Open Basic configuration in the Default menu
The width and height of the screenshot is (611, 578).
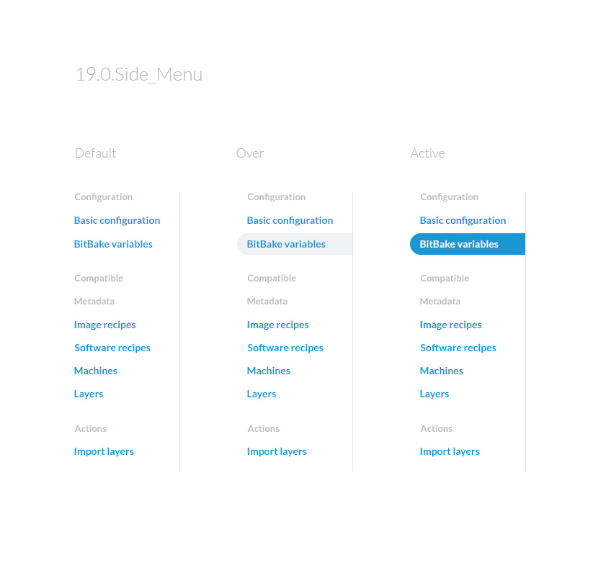[x=117, y=220]
